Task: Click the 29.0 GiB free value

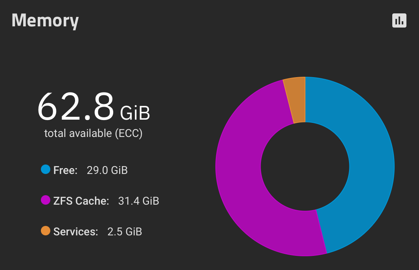Action: pos(107,170)
